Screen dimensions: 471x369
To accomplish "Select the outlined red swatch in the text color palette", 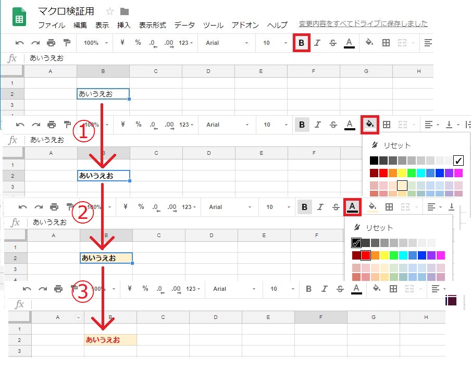I will tap(366, 255).
